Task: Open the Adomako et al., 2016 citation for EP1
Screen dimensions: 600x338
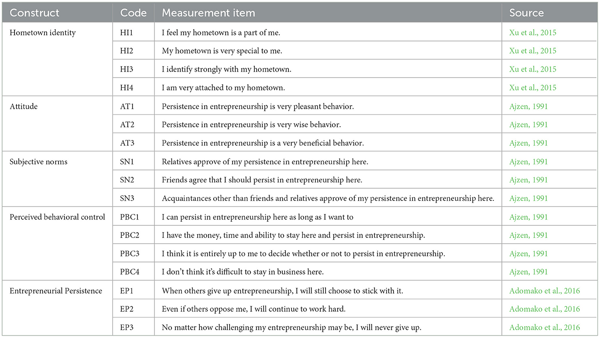Action: point(545,291)
